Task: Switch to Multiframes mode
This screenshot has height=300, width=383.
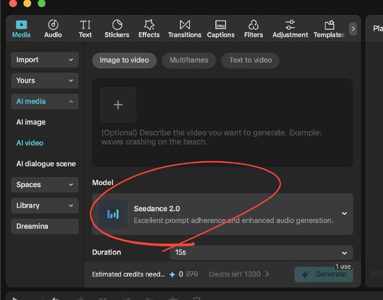Action: [x=189, y=60]
